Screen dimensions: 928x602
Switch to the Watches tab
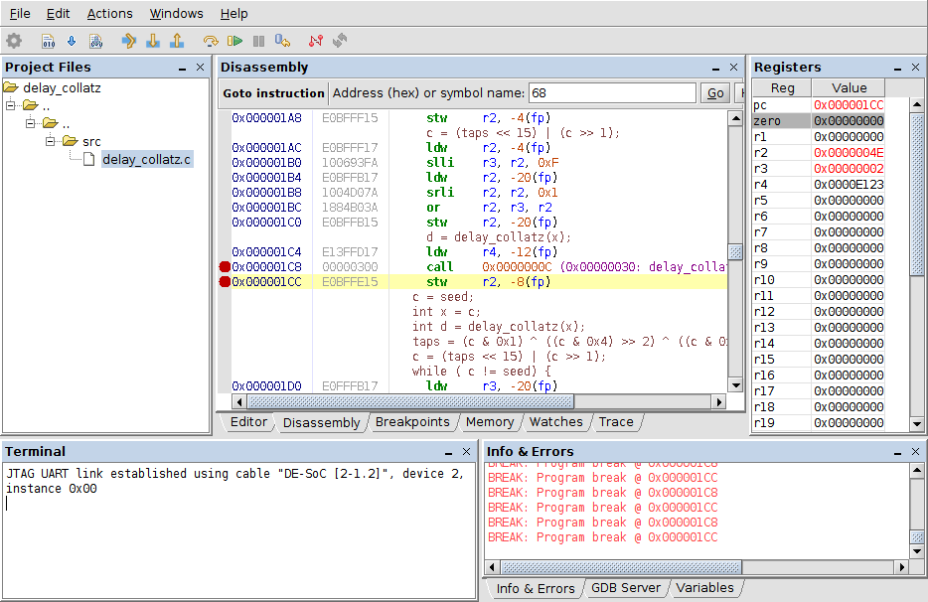(x=555, y=422)
